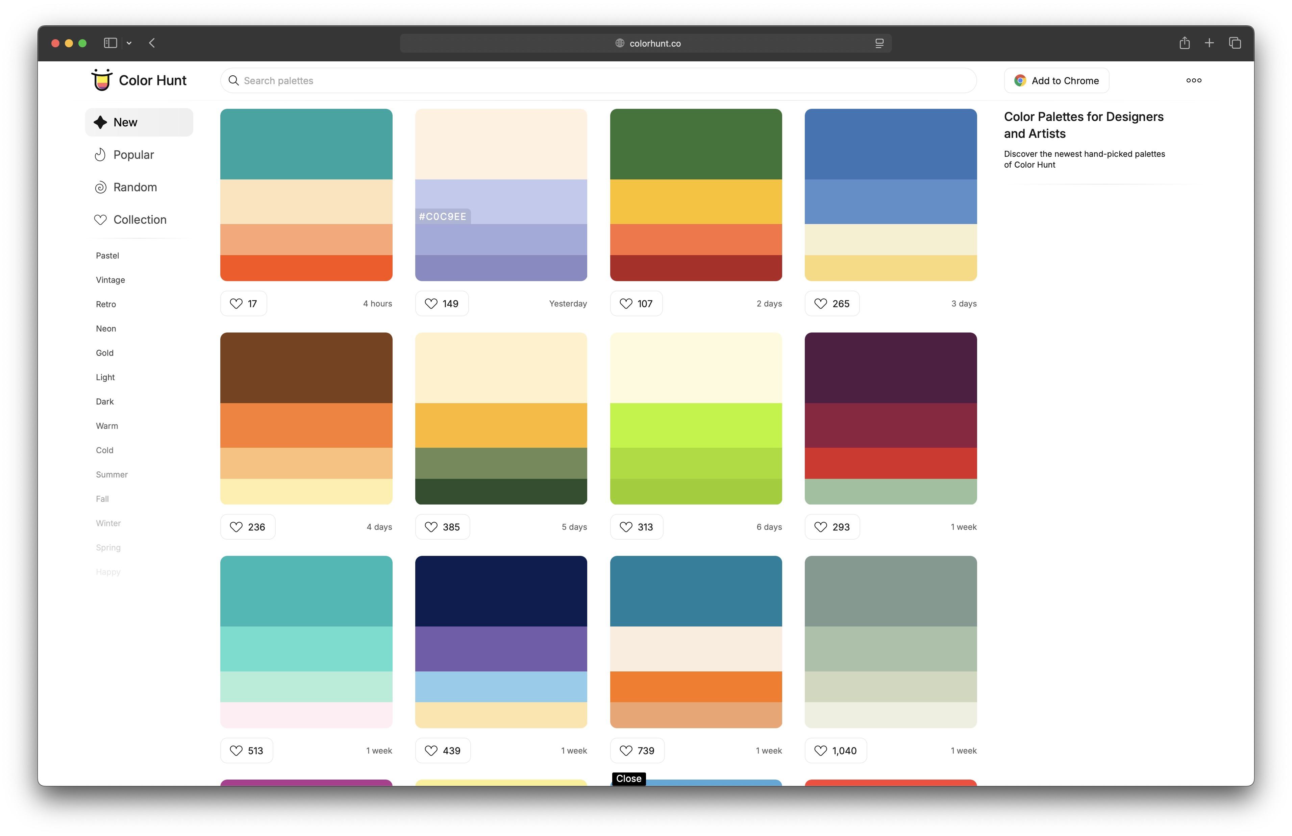Image resolution: width=1292 pixels, height=836 pixels.
Task: Open the three-dot more options menu
Action: pos(1193,80)
